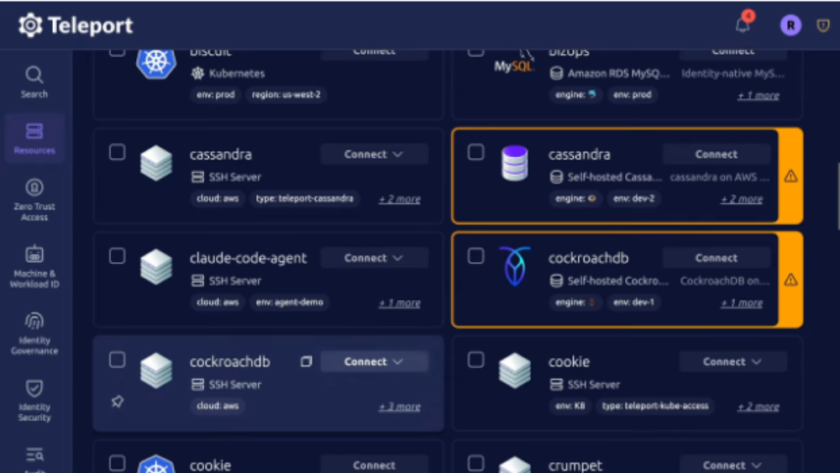Click 'cloud: aws' label on claude-code-agent card
840x473 pixels.
218,302
